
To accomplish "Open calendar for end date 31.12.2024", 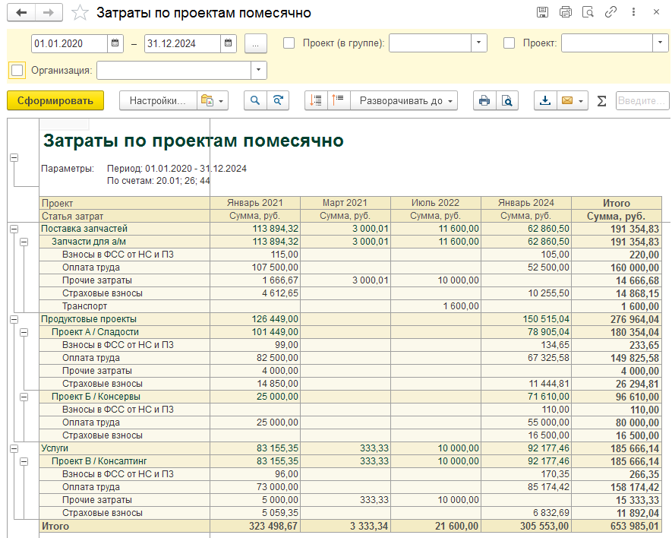I will click(x=228, y=43).
